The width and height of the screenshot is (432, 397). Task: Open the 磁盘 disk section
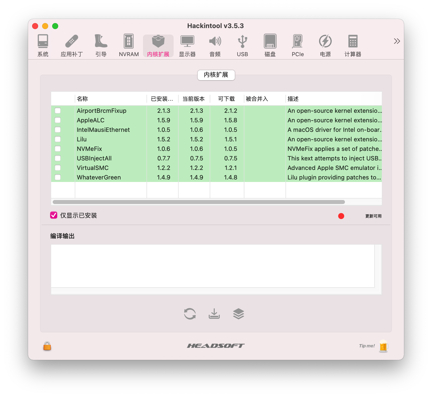click(x=270, y=46)
